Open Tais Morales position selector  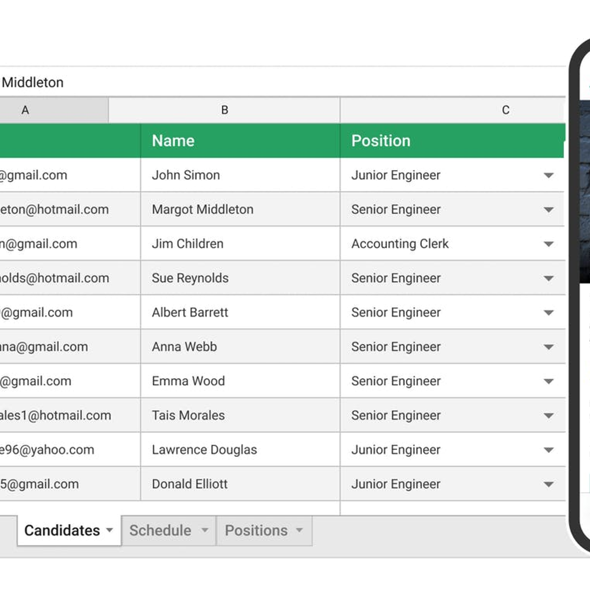[x=549, y=415]
